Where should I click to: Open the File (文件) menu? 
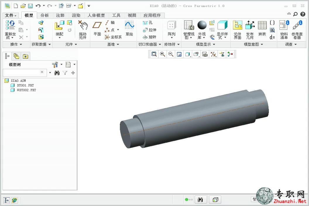click(11, 15)
